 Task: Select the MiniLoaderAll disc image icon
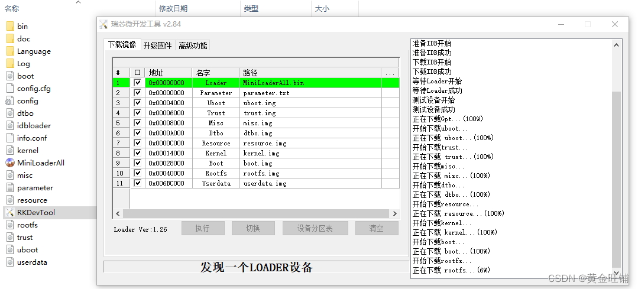pyautogui.click(x=9, y=163)
